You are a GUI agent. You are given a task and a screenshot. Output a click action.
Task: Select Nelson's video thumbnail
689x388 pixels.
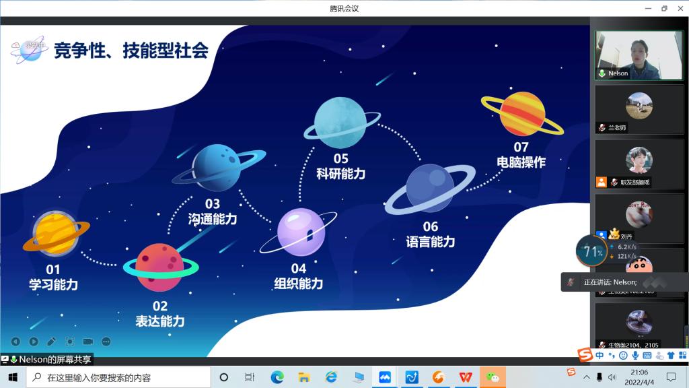point(639,55)
